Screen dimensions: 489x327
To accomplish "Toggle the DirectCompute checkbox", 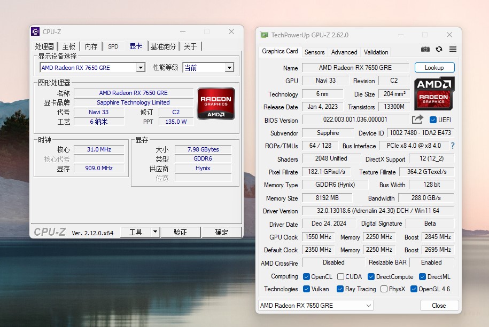I will point(371,276).
